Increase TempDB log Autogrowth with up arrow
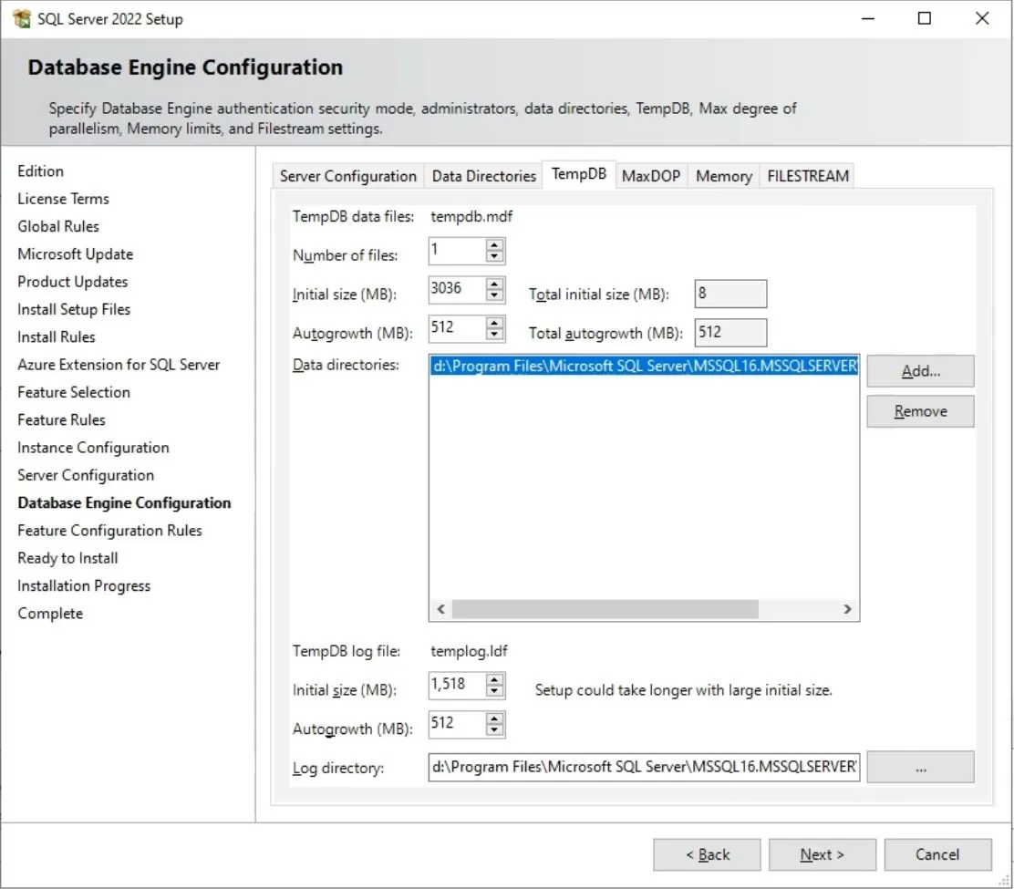The image size is (1014, 889). click(495, 718)
